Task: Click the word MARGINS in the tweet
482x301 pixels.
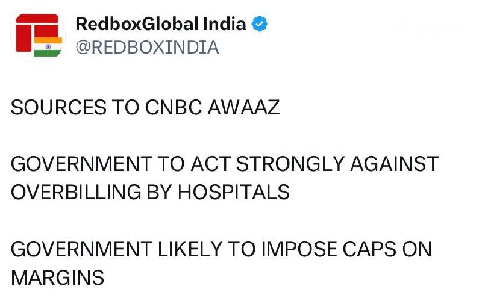Action: (x=57, y=278)
